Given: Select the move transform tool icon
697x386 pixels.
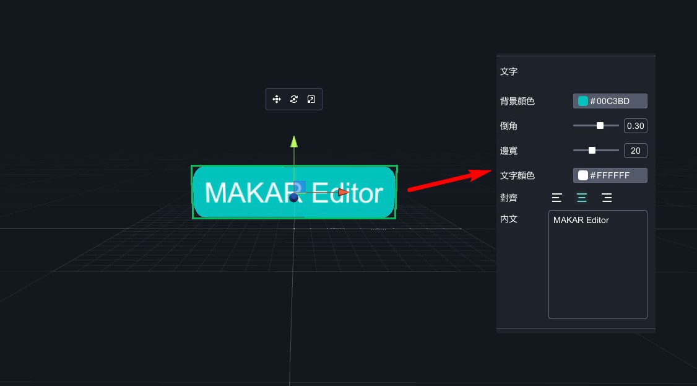Looking at the screenshot, I should tap(277, 99).
